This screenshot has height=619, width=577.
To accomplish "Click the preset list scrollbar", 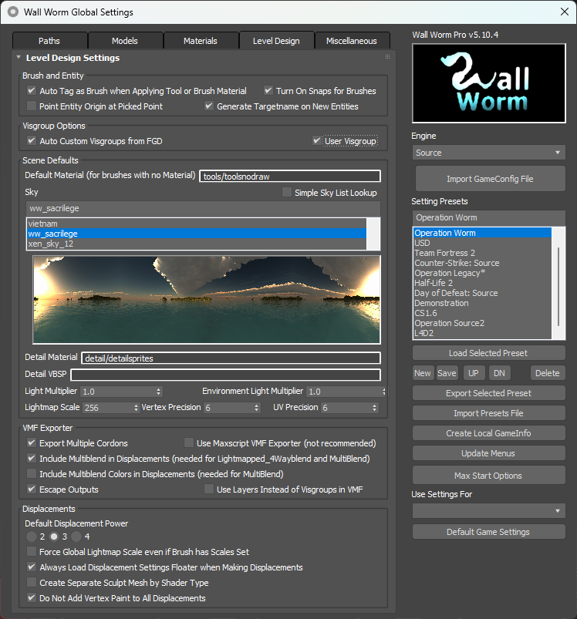I will (558, 286).
